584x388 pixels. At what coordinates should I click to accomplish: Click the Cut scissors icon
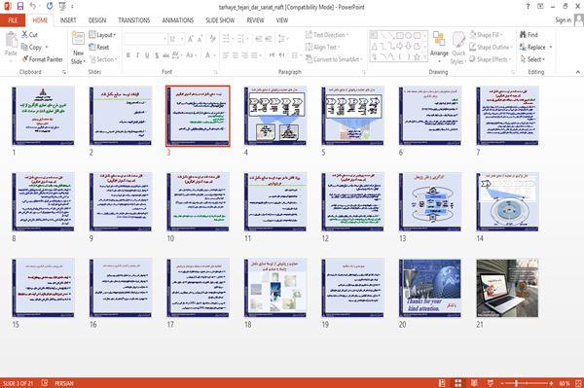point(24,35)
